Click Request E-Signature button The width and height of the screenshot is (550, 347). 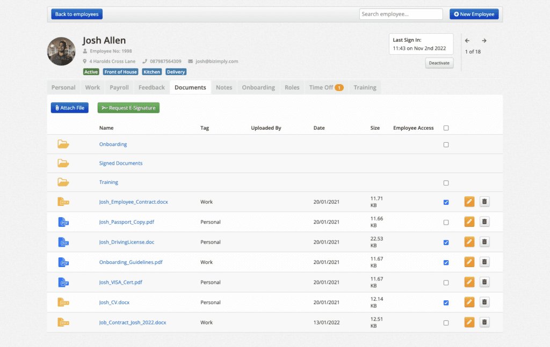pos(128,108)
